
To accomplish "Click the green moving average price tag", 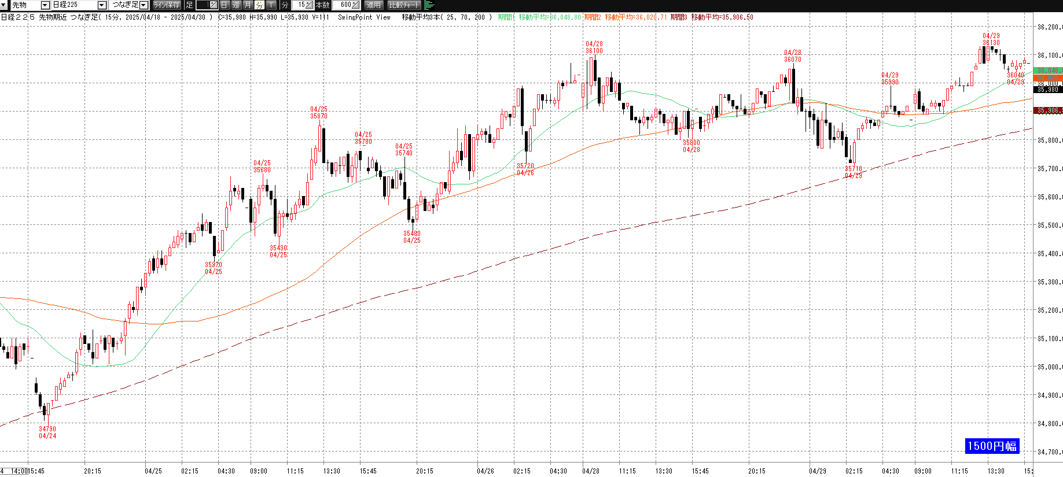I will point(1048,71).
